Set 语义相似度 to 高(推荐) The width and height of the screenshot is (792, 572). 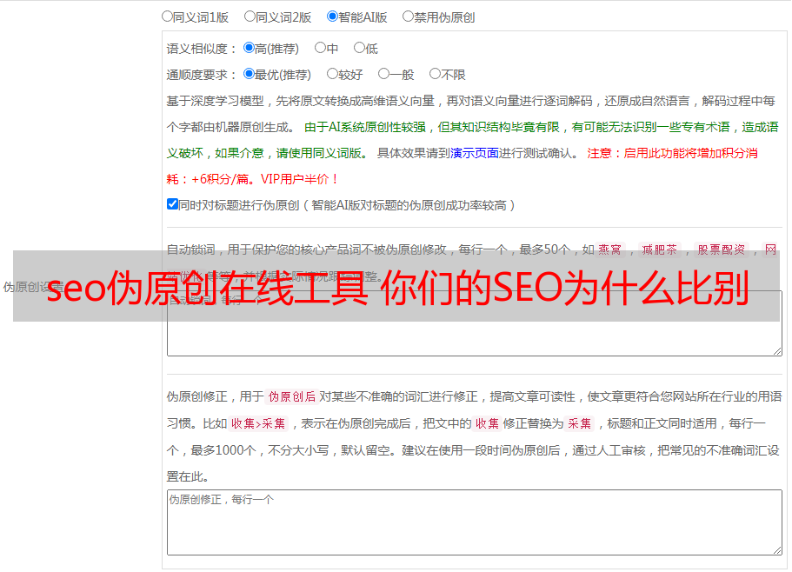tap(250, 48)
